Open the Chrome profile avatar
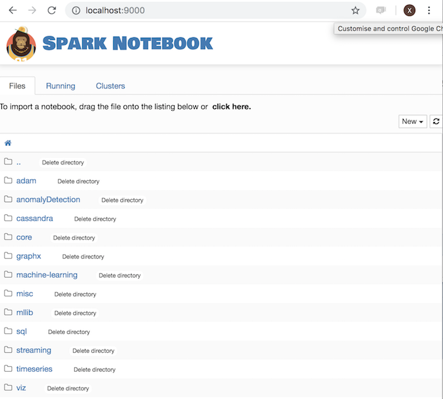 point(409,11)
